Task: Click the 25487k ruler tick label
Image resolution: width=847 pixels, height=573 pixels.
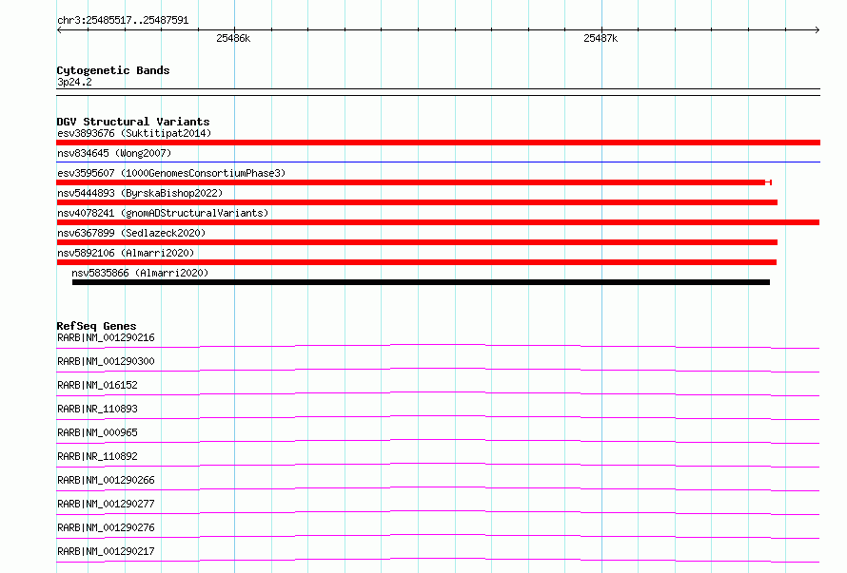Action: (601, 38)
